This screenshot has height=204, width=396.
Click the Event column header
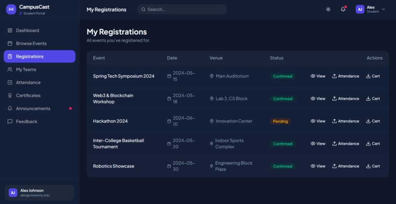pos(99,58)
